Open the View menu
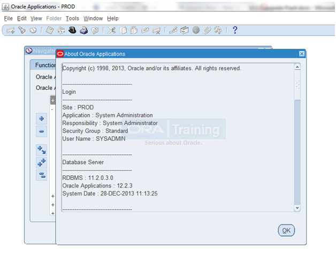Viewport: 336px width, 254px height. click(36, 18)
